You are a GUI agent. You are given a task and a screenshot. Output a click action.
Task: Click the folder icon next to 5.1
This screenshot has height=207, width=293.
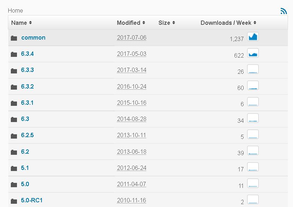14,168
